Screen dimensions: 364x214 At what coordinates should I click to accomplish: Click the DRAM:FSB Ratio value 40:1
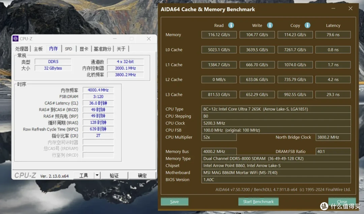click(333, 151)
